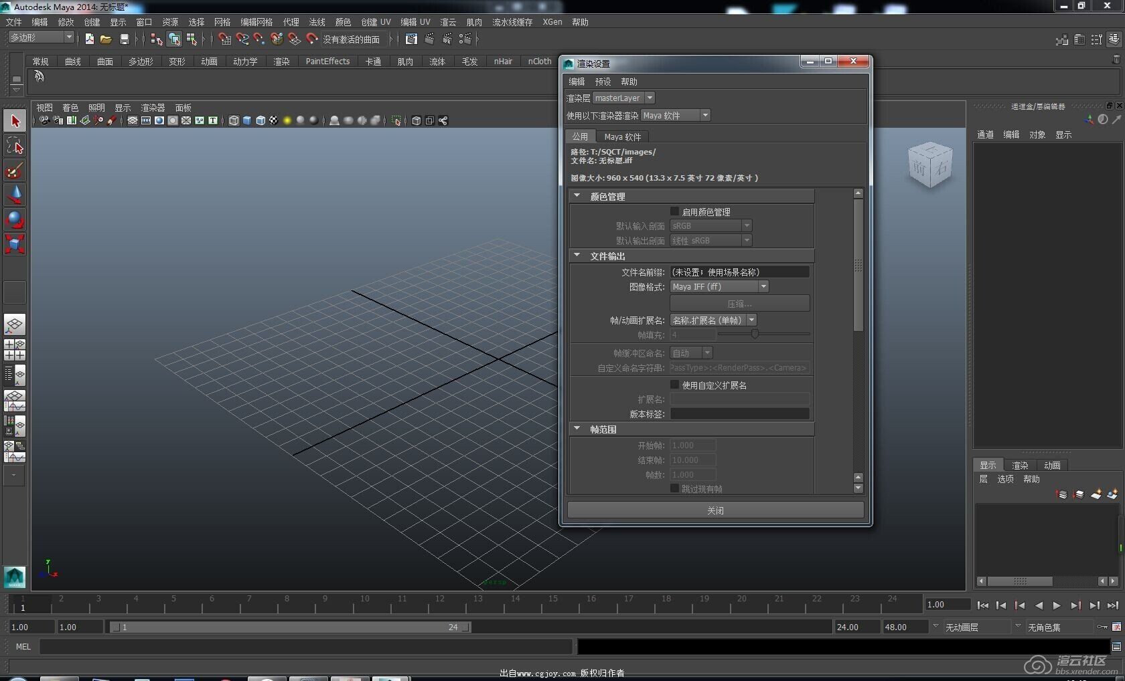Screen dimensions: 1125x681
Task: Toggle the 跳过现有帧 checkbox
Action: point(674,488)
